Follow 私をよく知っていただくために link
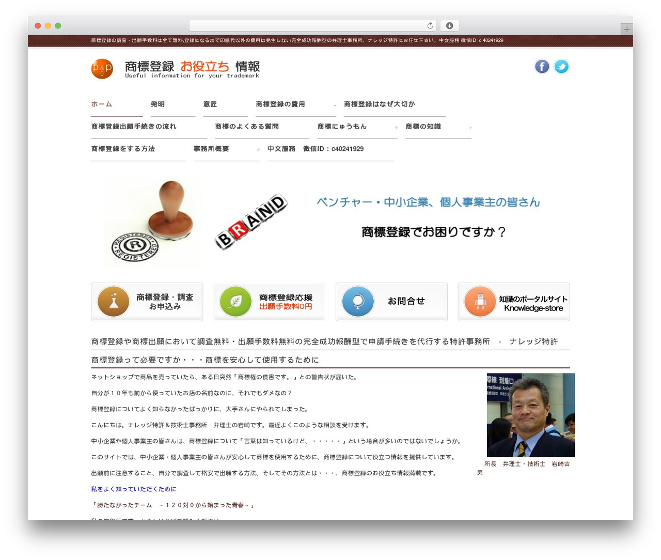 (x=134, y=489)
